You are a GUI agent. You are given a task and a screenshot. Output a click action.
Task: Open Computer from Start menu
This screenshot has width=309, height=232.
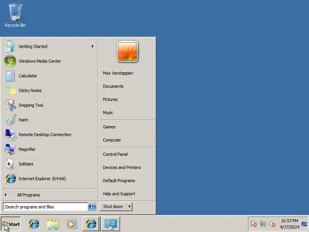[x=112, y=140]
